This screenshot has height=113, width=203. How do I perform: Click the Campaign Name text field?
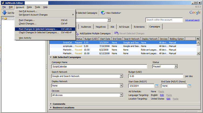tap(99, 67)
